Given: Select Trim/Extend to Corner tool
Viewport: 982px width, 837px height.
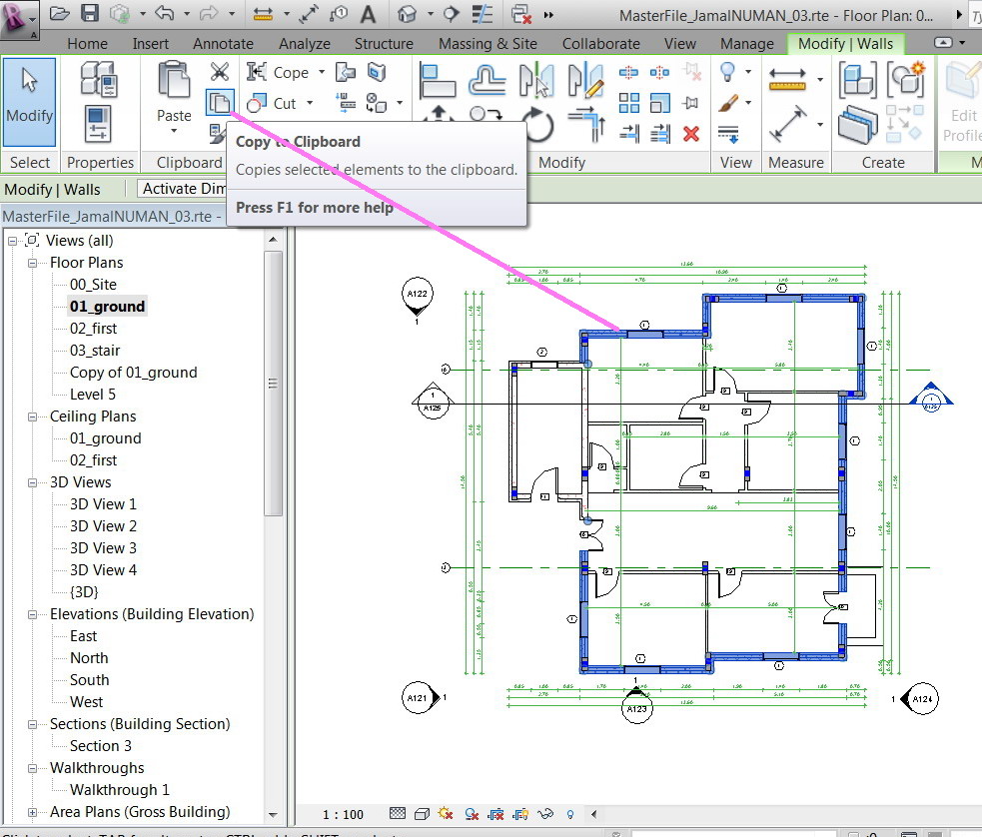Looking at the screenshot, I should (x=586, y=124).
